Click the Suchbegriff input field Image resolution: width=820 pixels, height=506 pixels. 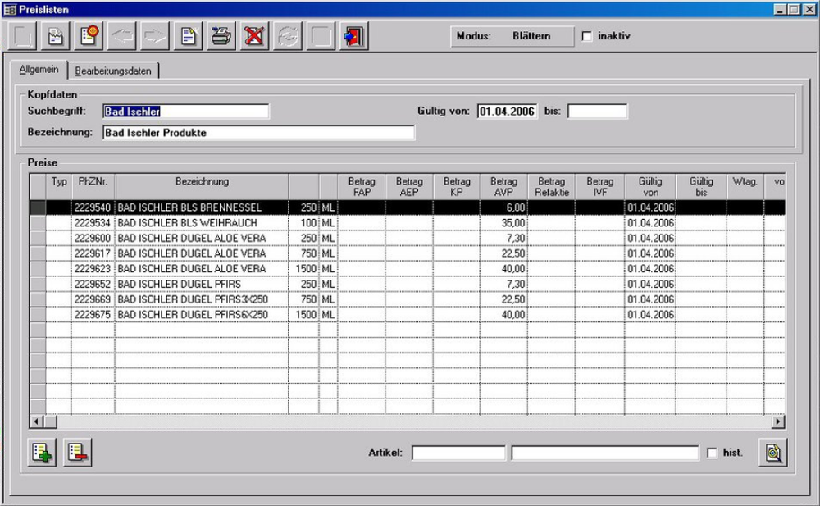pos(185,112)
